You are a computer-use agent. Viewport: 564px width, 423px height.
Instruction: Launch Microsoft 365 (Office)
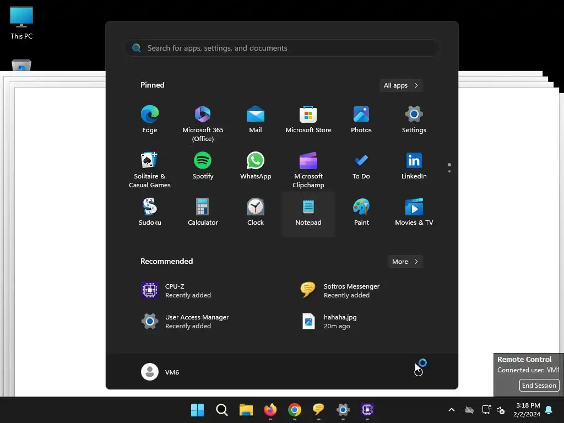pos(203,123)
